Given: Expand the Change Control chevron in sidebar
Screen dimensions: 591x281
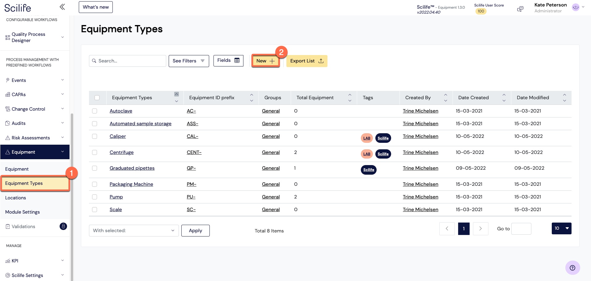Looking at the screenshot, I should pos(62,109).
